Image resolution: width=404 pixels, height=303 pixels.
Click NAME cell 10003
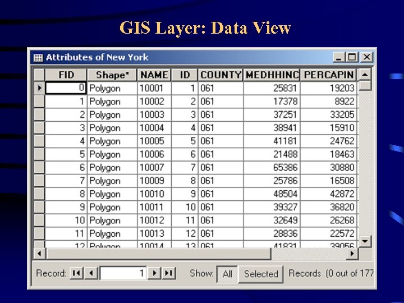click(x=154, y=114)
